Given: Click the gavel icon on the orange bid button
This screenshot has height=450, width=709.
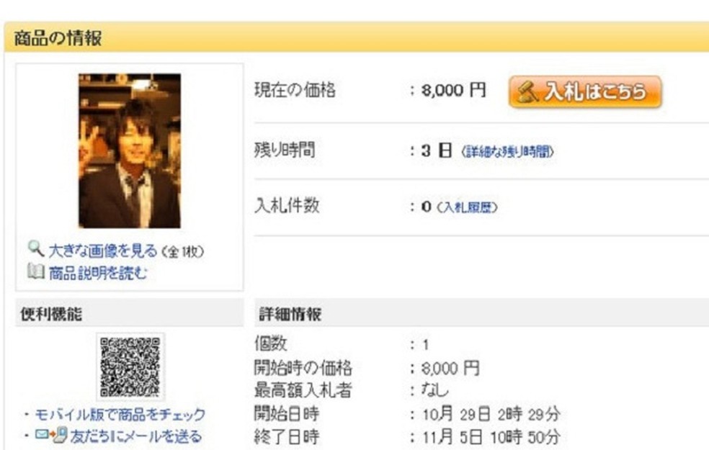Looking at the screenshot, I should 527,91.
